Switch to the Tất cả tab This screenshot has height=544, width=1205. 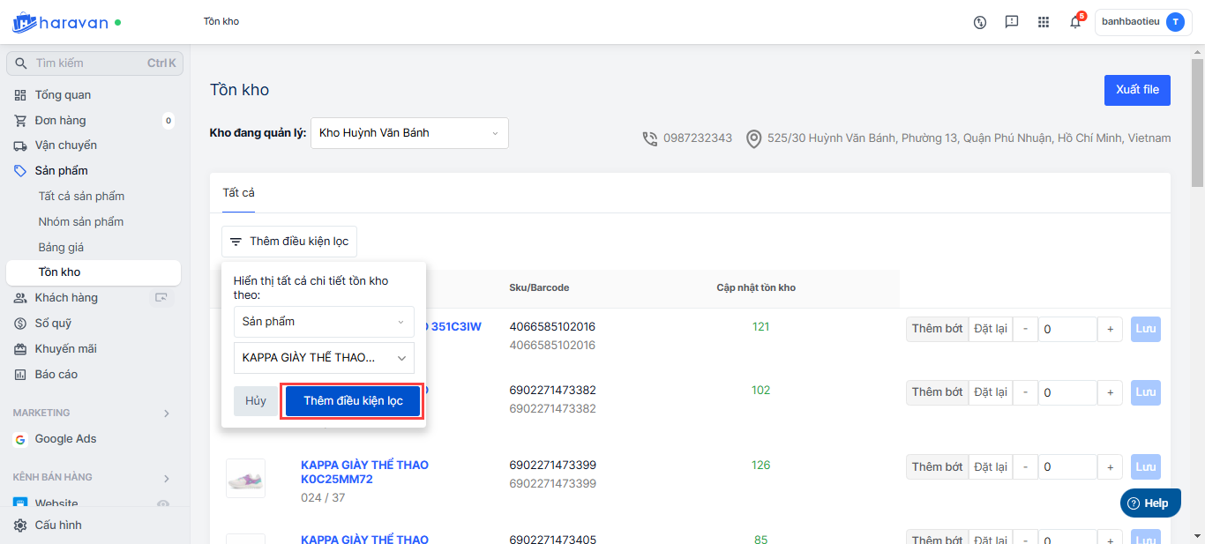238,192
